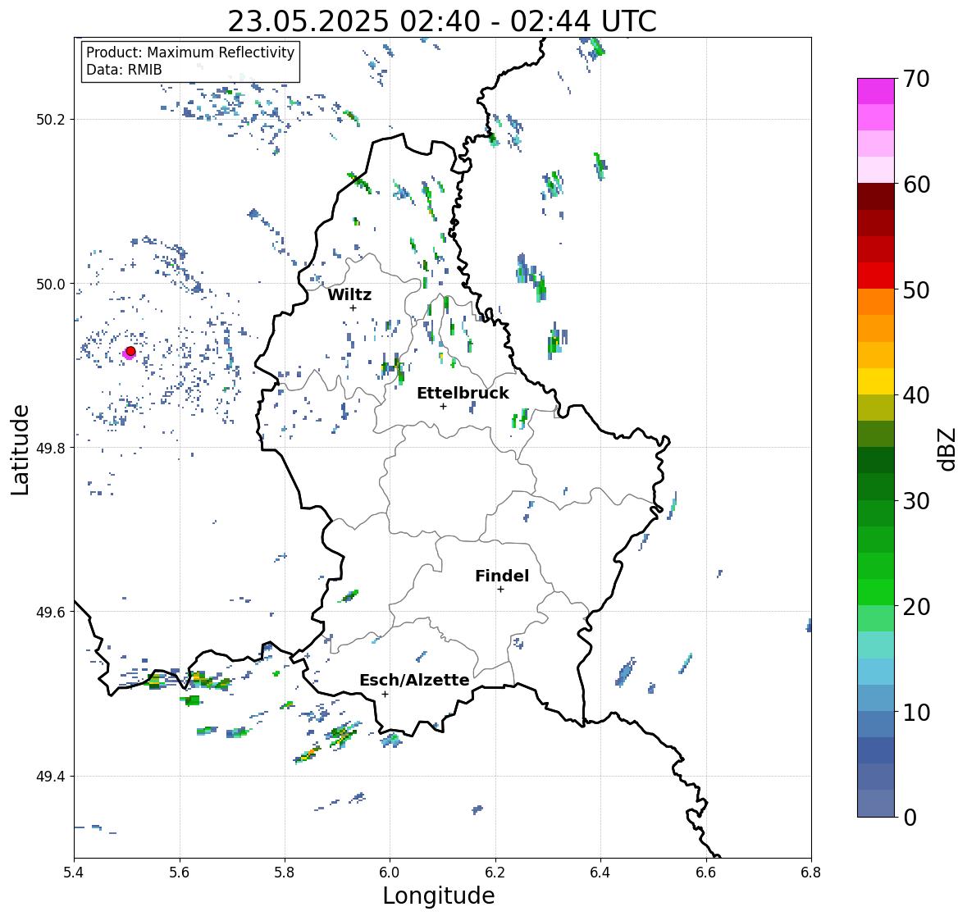The height and width of the screenshot is (916, 967).
Task: Click the plus marker below the Esch/Alzette label
Action: pyautogui.click(x=385, y=694)
